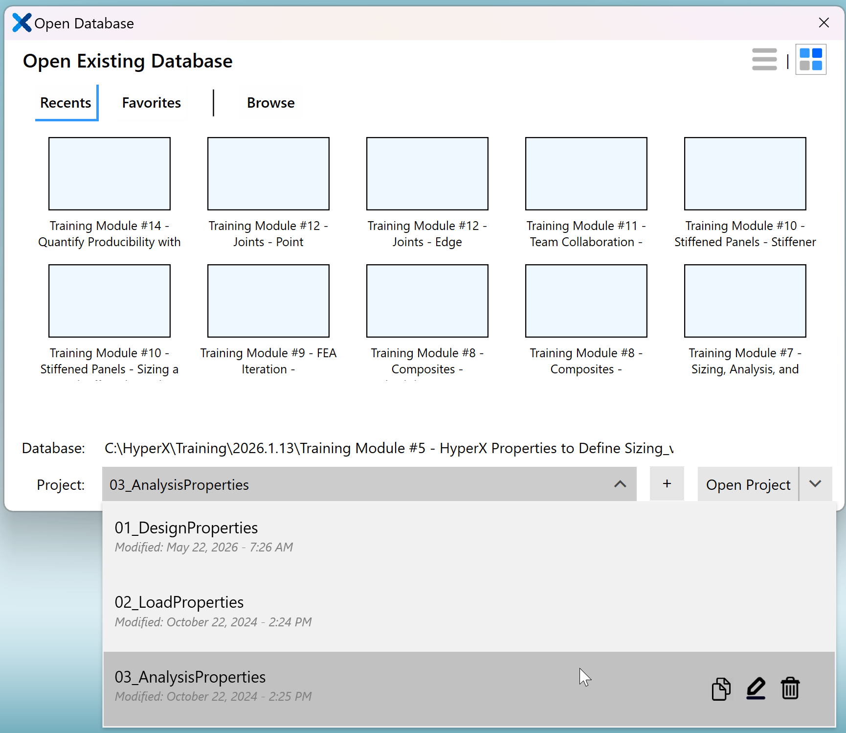This screenshot has height=733, width=846.
Task: Rename the 03_AnalysisProperties project
Action: [756, 689]
